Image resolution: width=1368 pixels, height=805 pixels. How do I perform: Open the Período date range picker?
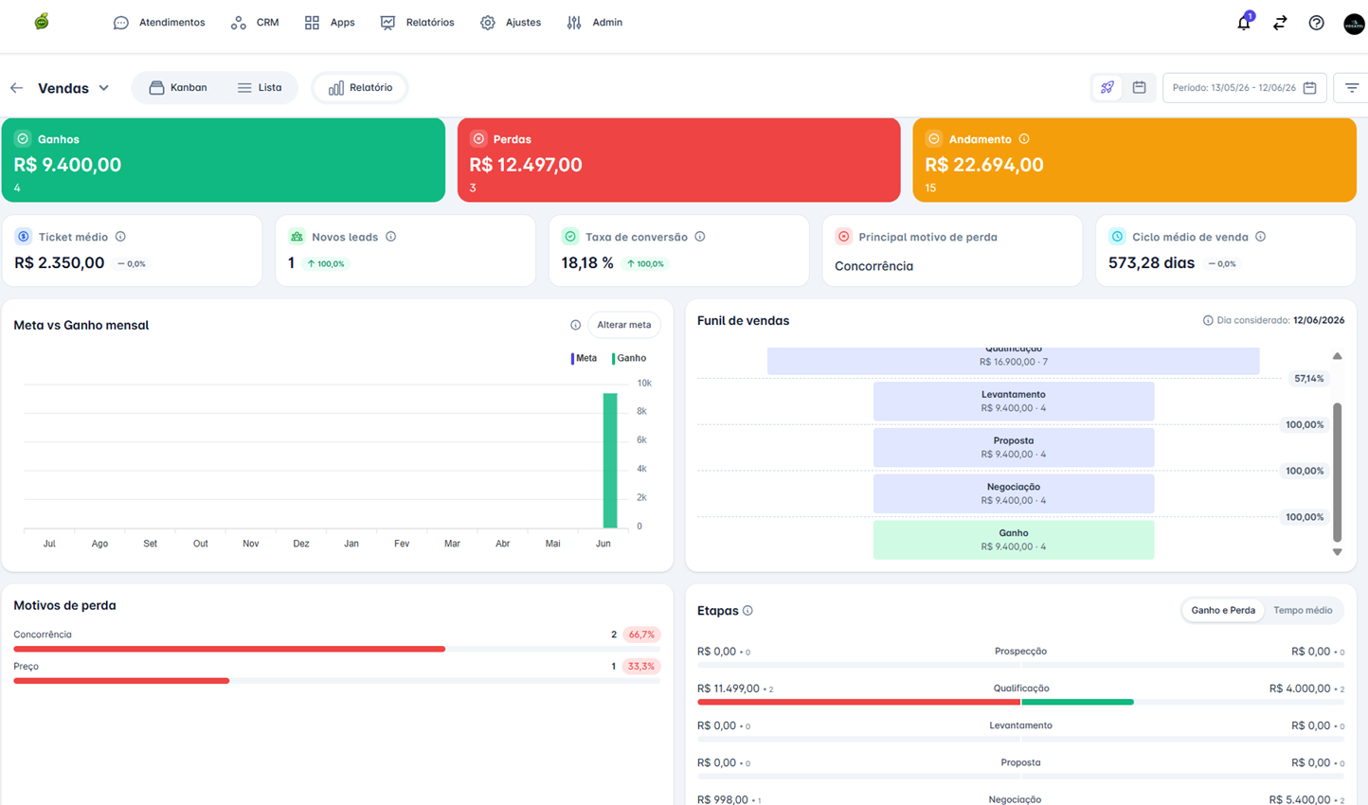click(1244, 88)
